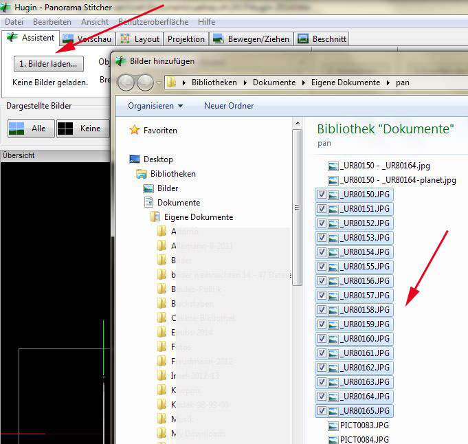Screen dimensions: 468x444
Task: Click Favoriten star icon in navigation pane
Action: pos(134,130)
